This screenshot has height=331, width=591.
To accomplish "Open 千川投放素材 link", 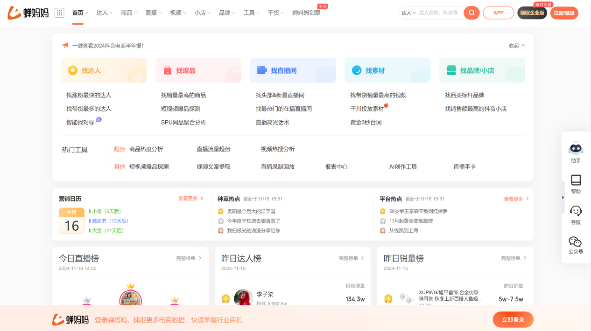I will click(367, 109).
